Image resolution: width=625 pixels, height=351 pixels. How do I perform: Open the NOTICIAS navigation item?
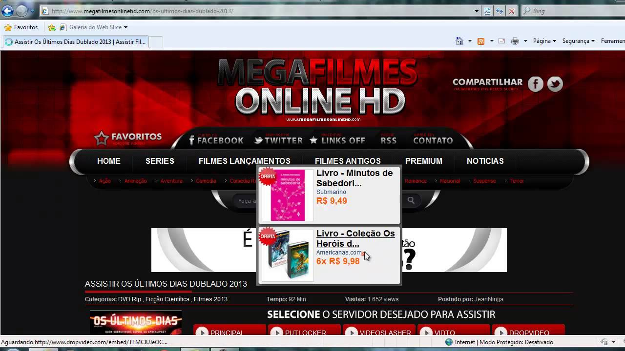click(x=485, y=161)
